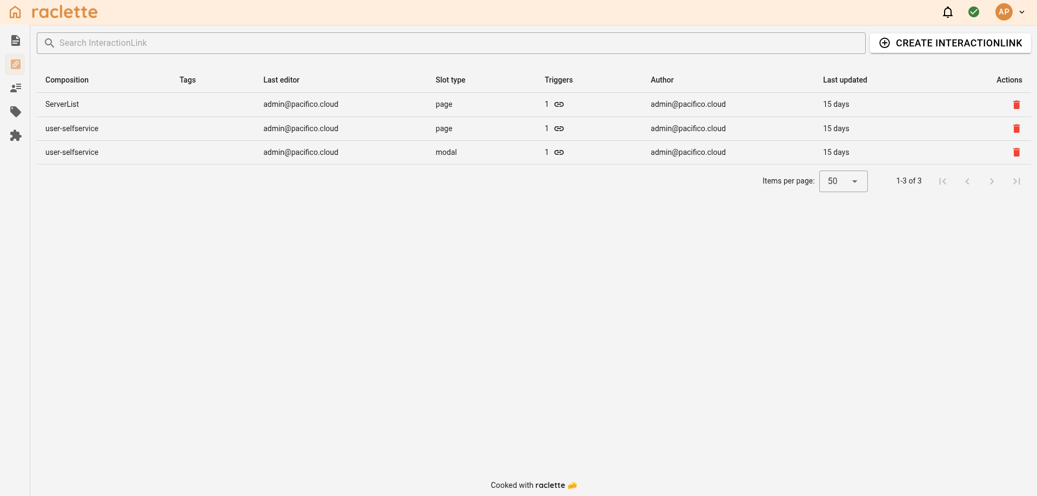
Task: Sort table by Last updated column
Action: 845,80
